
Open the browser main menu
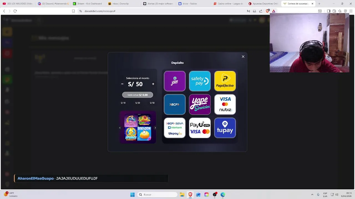coord(351,11)
